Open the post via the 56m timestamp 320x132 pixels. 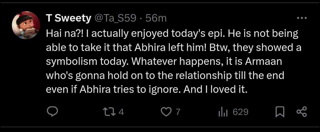coord(156,18)
